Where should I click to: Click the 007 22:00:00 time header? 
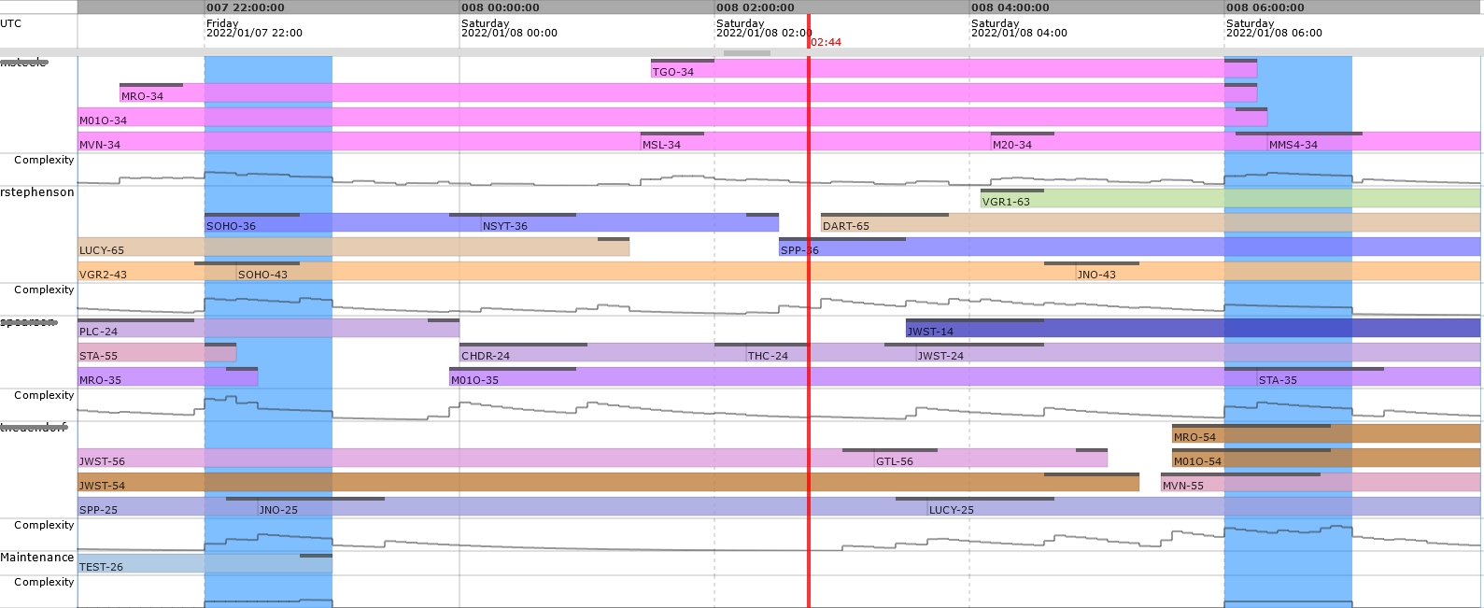coord(246,7)
